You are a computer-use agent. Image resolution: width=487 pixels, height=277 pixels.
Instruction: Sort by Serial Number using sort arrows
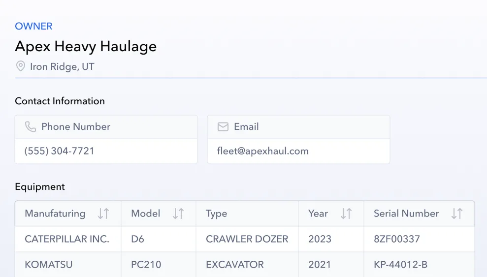click(457, 214)
